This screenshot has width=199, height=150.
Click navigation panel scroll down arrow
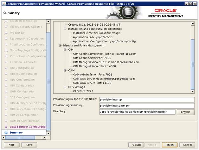[48, 134]
